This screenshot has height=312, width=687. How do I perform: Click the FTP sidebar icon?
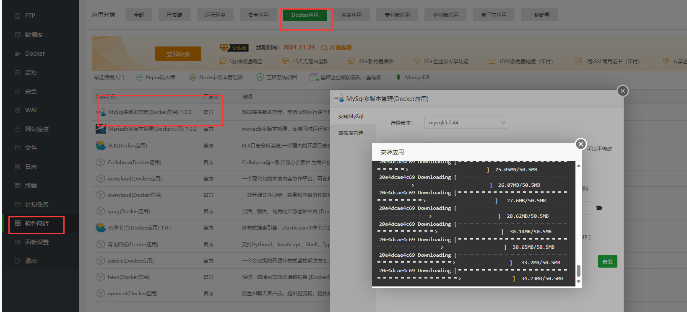coord(18,16)
